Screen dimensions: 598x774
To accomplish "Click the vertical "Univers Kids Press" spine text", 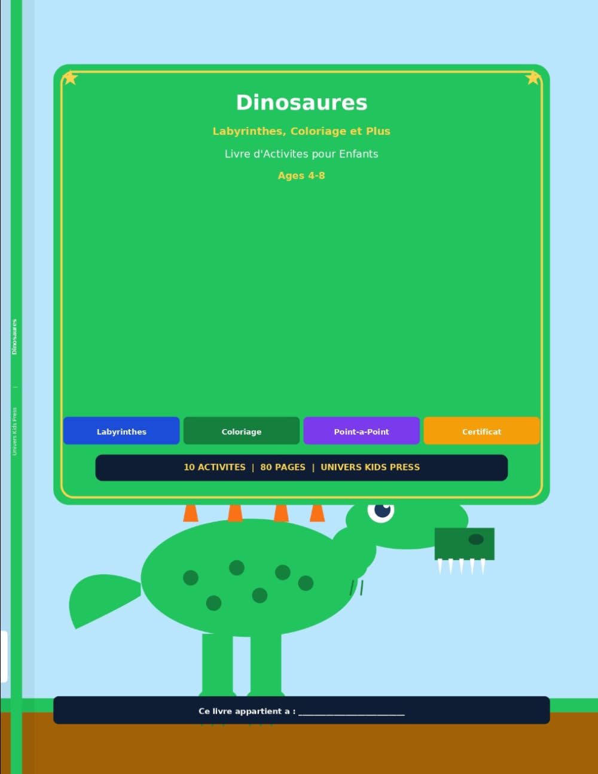I will tap(14, 432).
